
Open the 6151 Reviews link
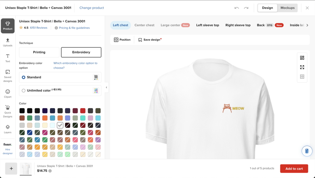38,28
